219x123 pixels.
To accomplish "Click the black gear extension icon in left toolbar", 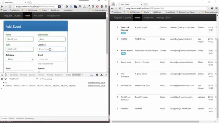I will (67, 6).
